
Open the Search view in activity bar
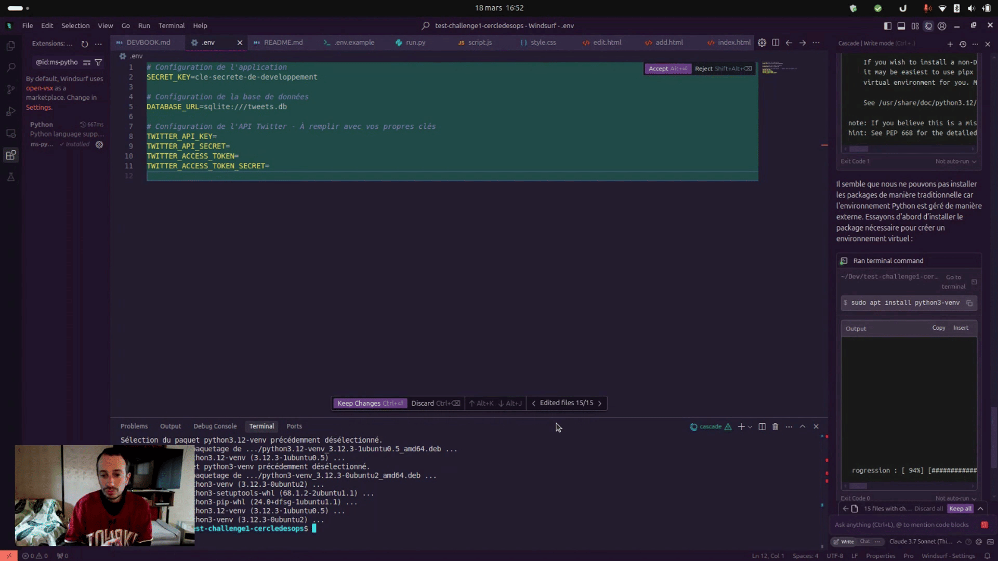pyautogui.click(x=10, y=68)
